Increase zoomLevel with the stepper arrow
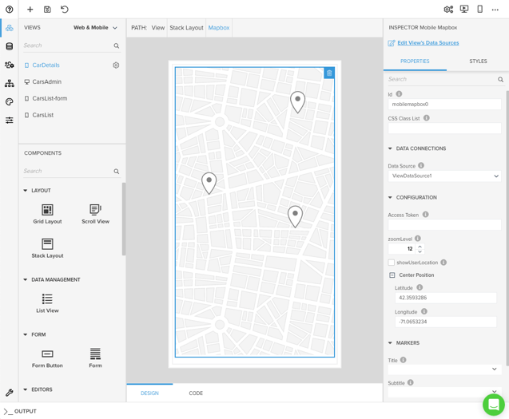Viewport: 509px width, 419px height. click(420, 246)
